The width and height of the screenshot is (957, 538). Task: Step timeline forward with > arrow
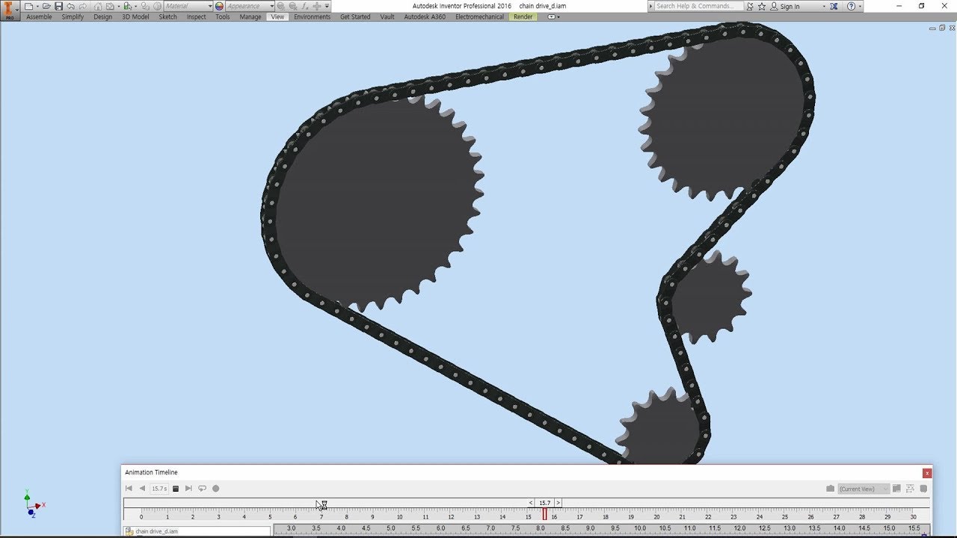click(x=558, y=503)
